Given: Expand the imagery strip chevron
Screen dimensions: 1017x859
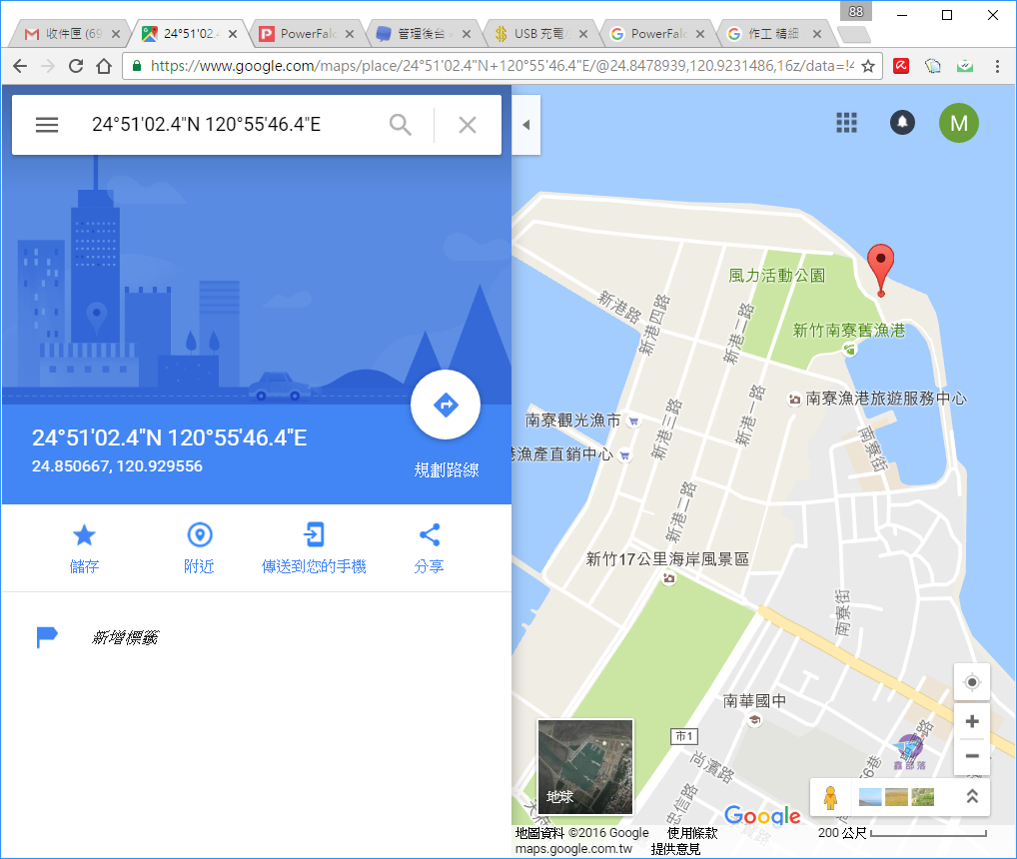Looking at the screenshot, I should [x=972, y=796].
